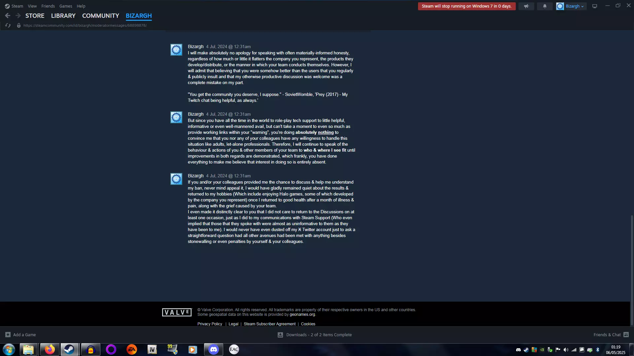Open Friends & Chat icon
The height and width of the screenshot is (356, 634).
[x=626, y=335]
